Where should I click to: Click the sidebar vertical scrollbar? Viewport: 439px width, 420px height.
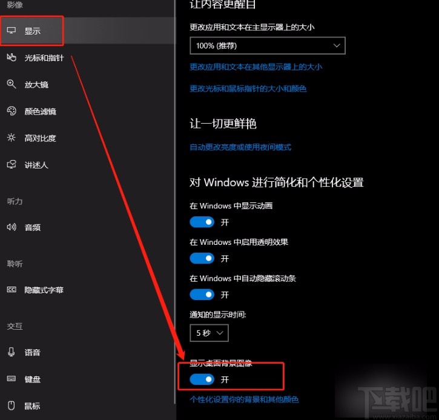coord(175,202)
